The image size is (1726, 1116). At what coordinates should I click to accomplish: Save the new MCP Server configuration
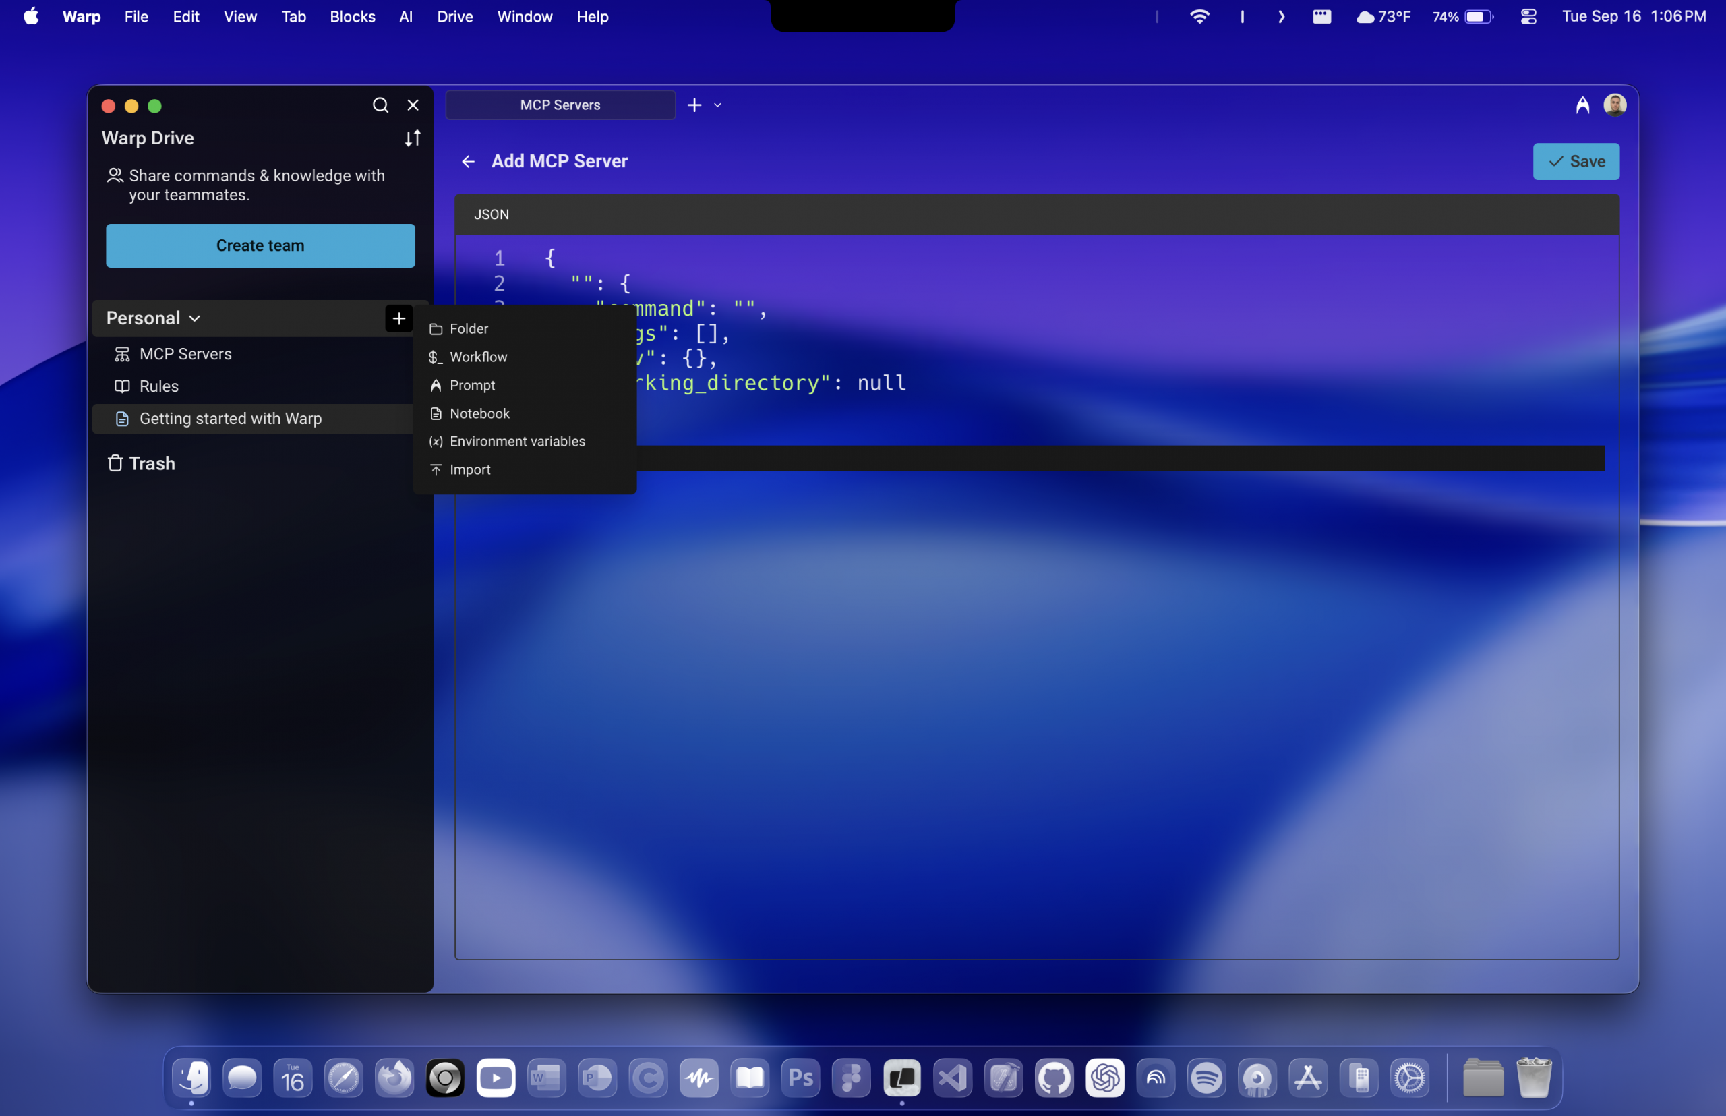point(1575,161)
